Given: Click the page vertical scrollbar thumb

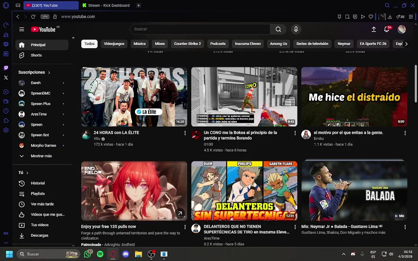Looking at the screenshot, I should (415, 83).
